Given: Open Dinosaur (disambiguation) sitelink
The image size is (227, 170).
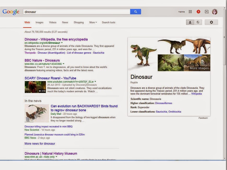Looking at the screenshot, I should point(51,53).
